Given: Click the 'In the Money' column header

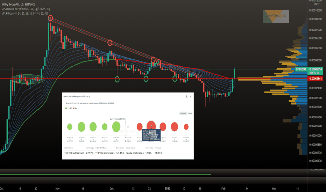Looking at the screenshot, I should (69, 148).
